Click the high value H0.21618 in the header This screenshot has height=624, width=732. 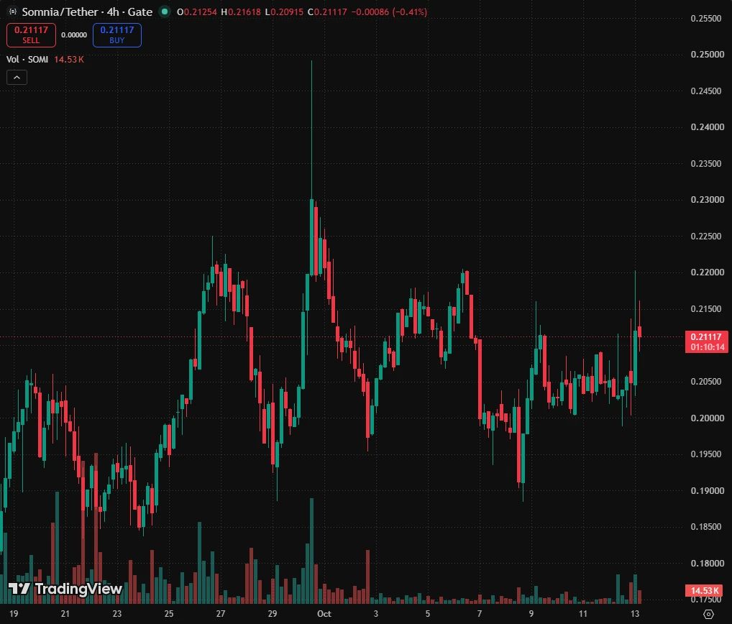[241, 12]
